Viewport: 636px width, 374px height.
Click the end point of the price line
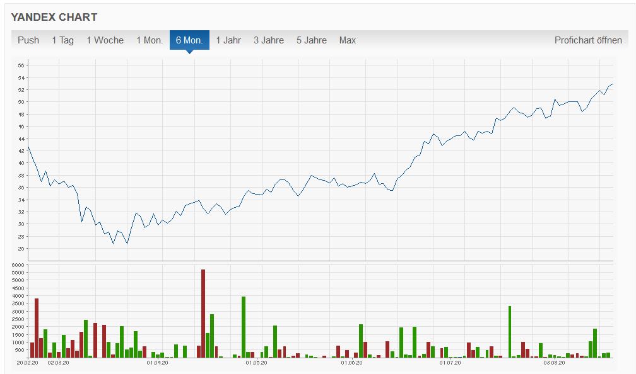tap(613, 84)
